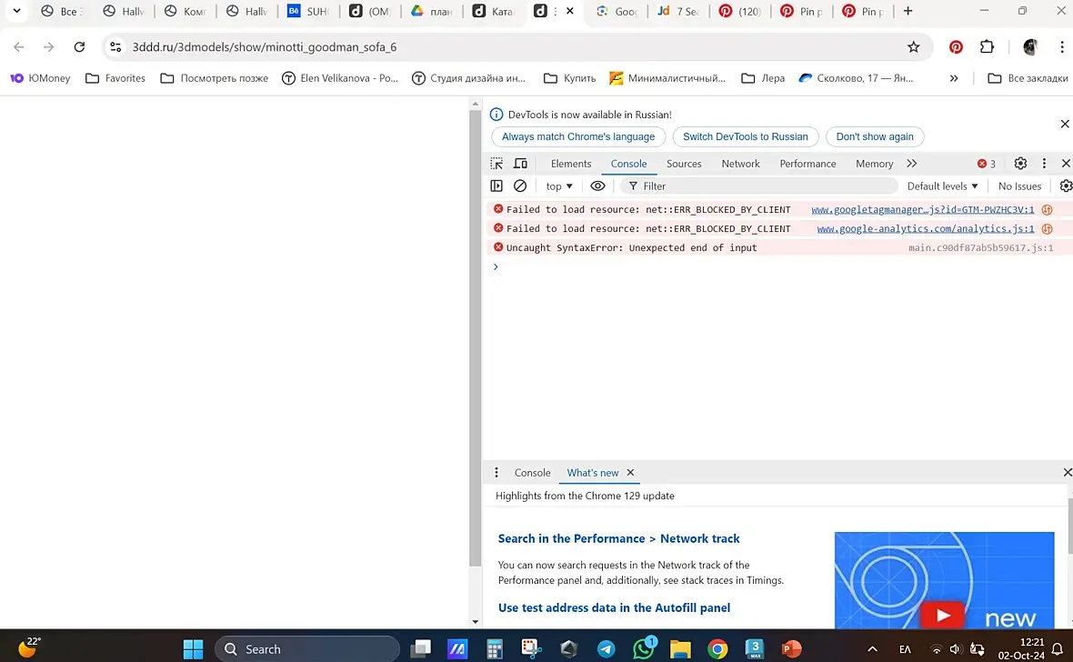Image resolution: width=1073 pixels, height=662 pixels.
Task: Open Telegram from the taskbar
Action: click(x=606, y=649)
